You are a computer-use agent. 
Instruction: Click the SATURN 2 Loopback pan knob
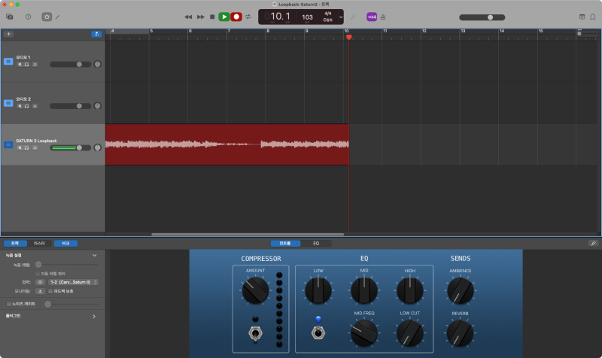click(x=98, y=147)
